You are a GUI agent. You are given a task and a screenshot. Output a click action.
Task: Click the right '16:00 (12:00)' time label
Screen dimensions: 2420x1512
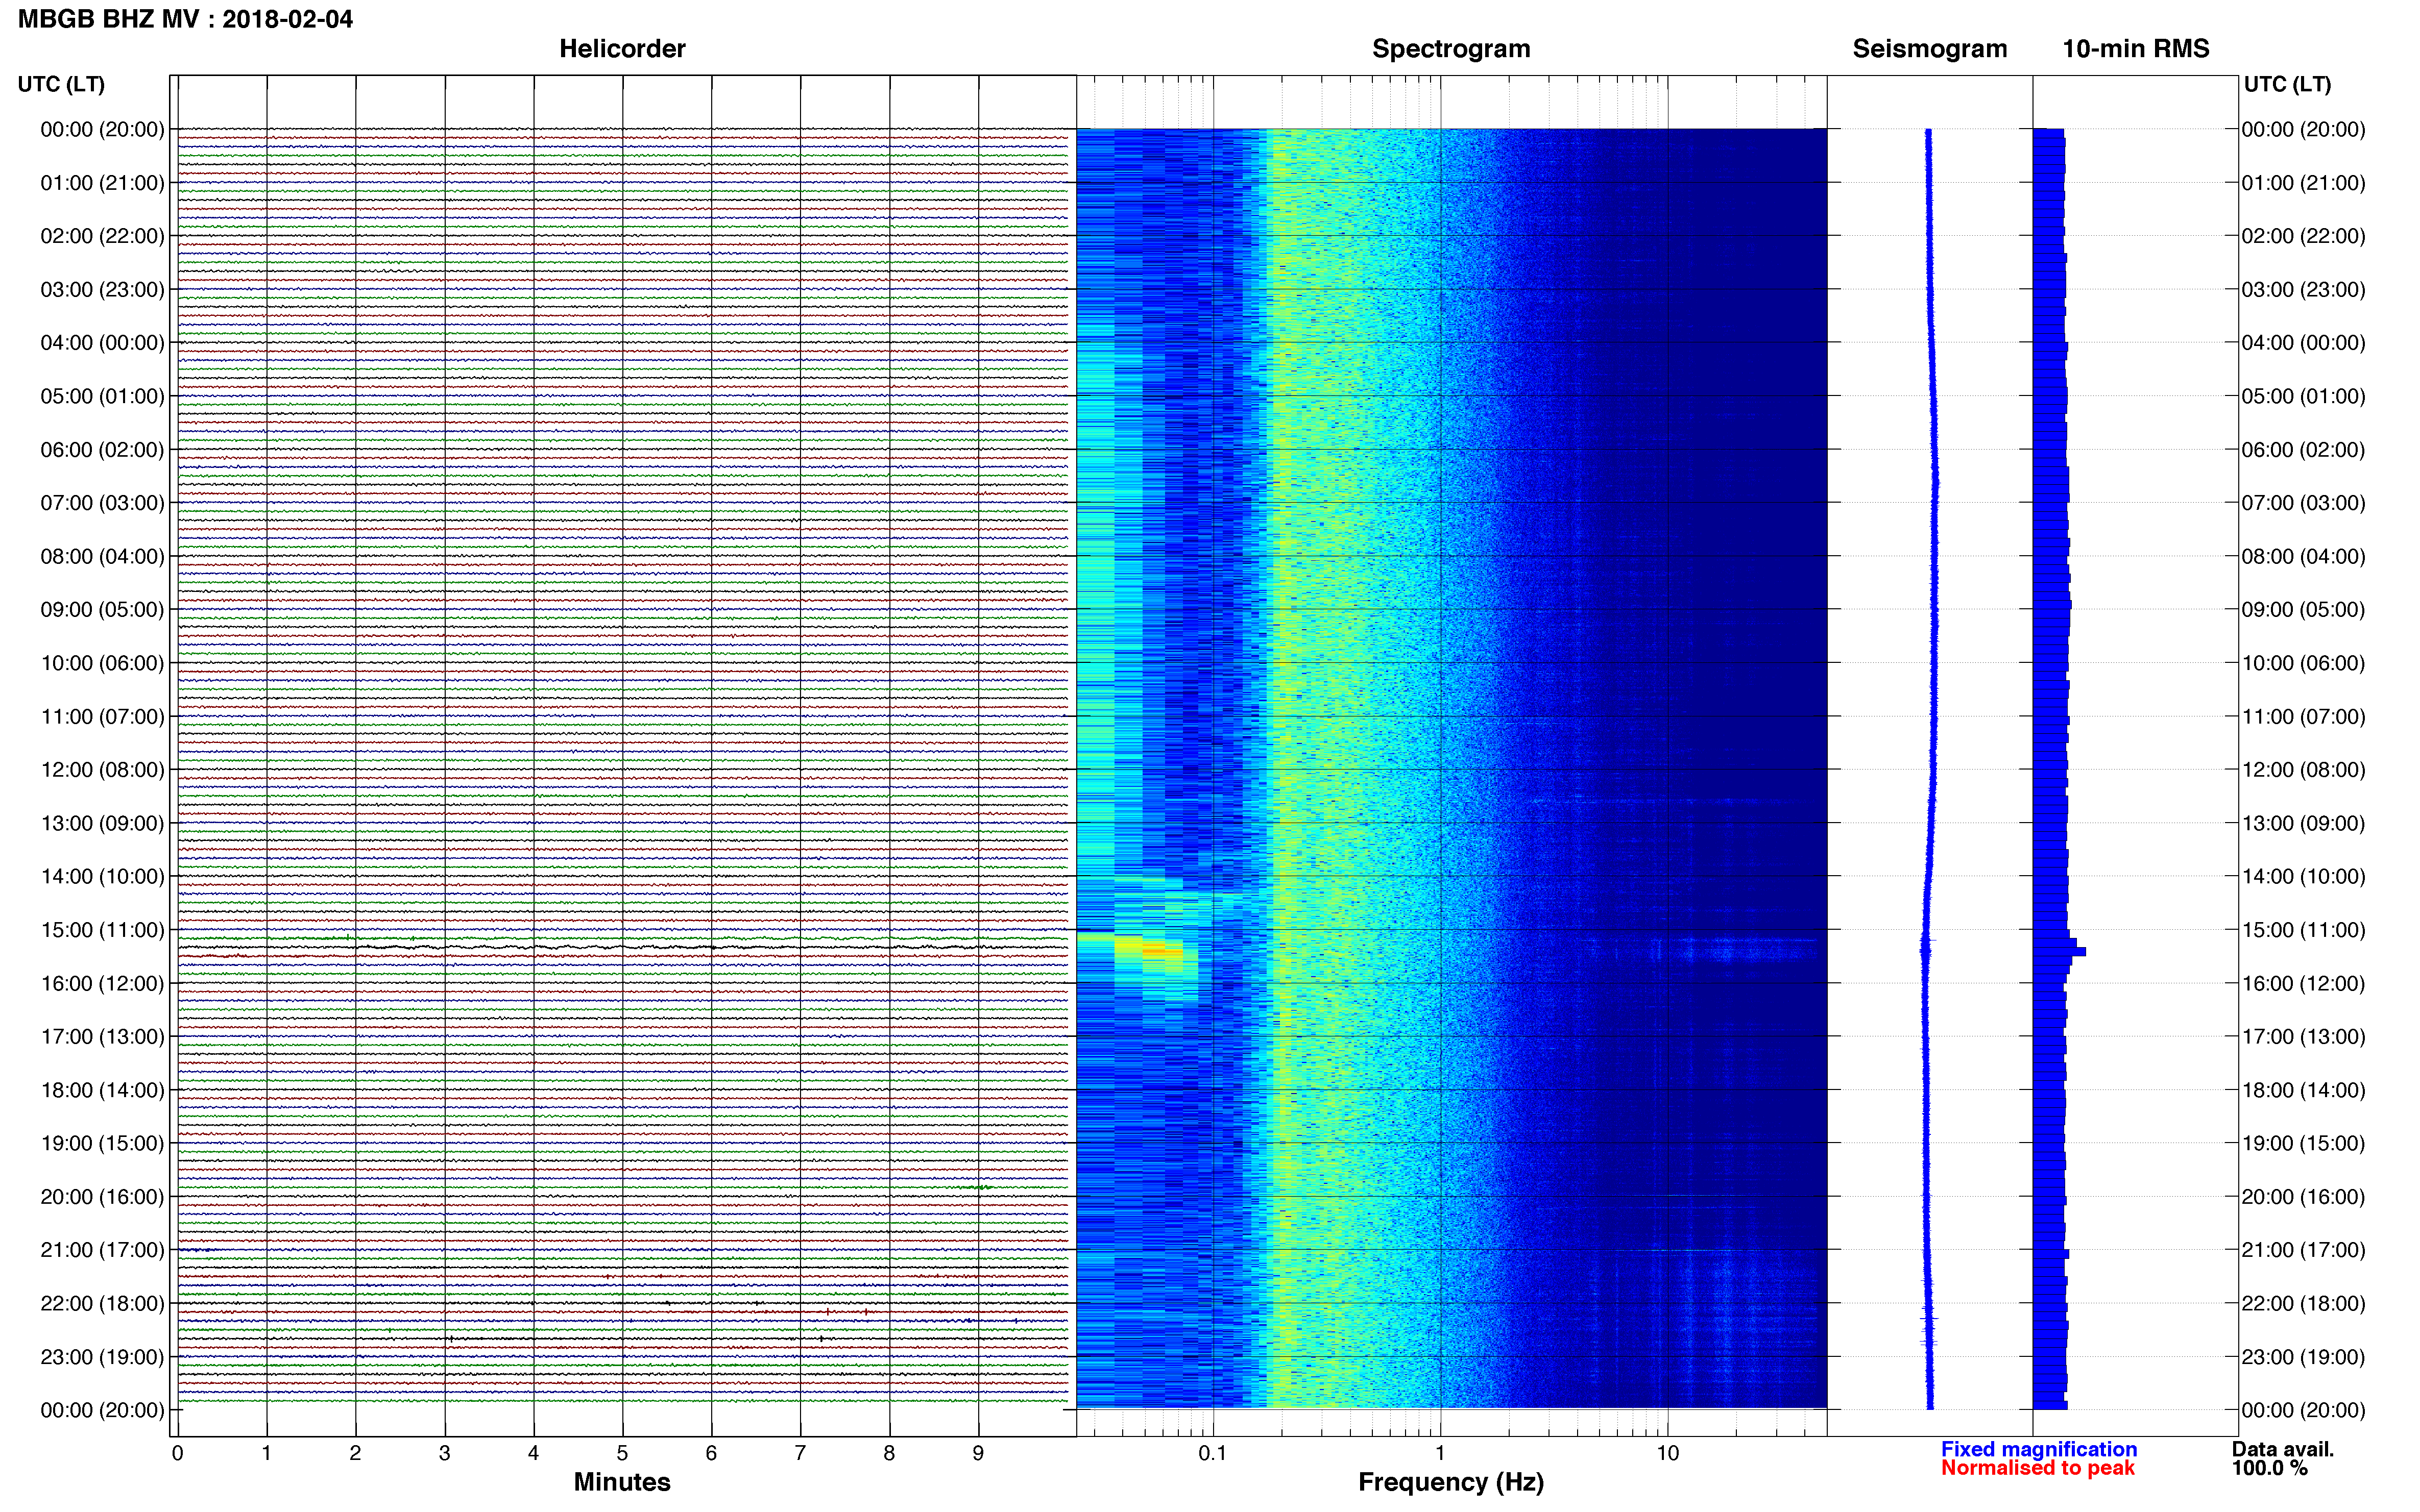2303,983
